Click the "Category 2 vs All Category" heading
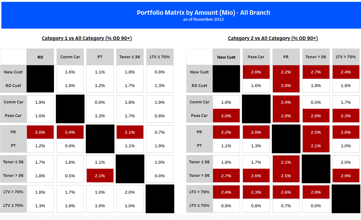 coord(273,38)
